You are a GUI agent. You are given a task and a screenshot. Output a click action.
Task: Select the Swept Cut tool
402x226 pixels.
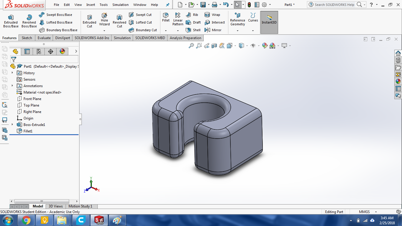140,15
